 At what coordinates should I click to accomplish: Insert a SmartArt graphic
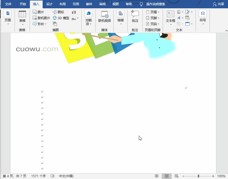(55, 24)
